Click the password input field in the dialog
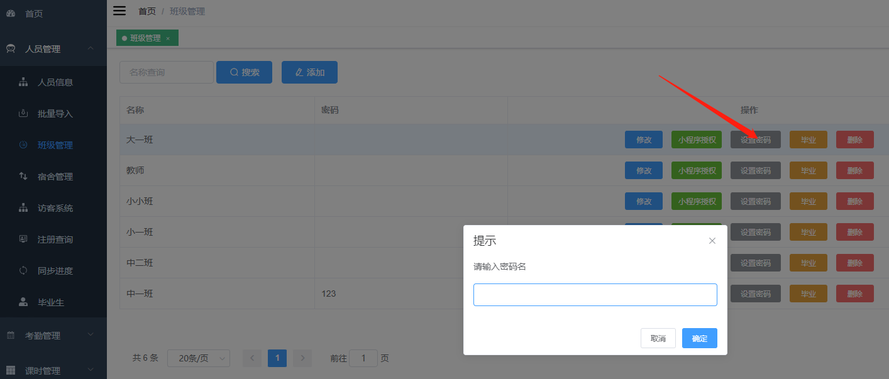The height and width of the screenshot is (379, 889). (595, 294)
